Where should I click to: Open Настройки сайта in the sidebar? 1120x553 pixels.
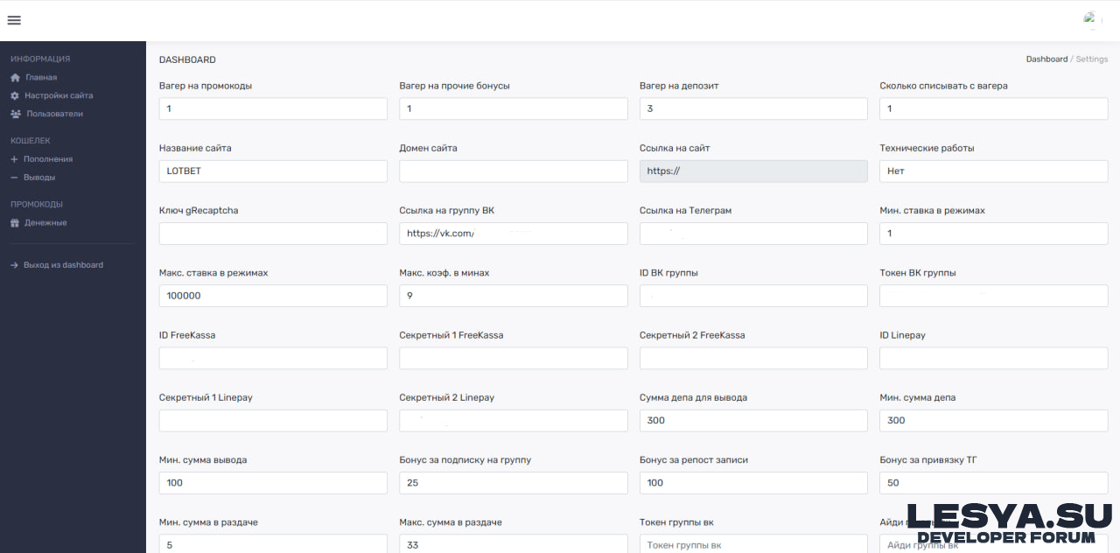tap(59, 95)
